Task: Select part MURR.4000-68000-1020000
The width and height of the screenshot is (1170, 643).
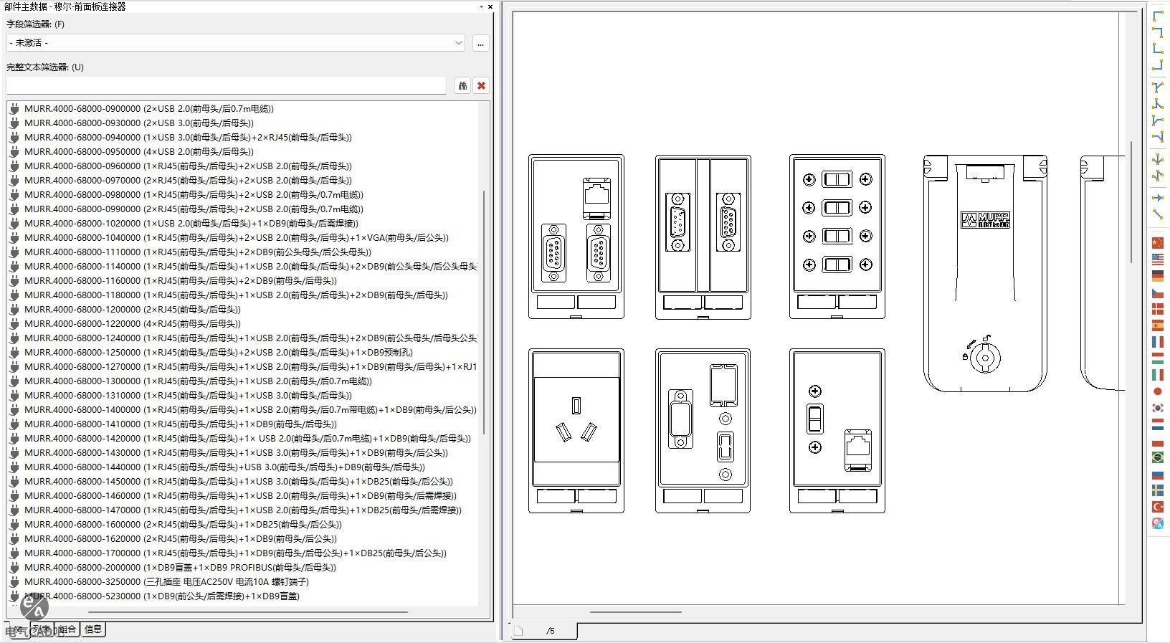Action: (191, 224)
